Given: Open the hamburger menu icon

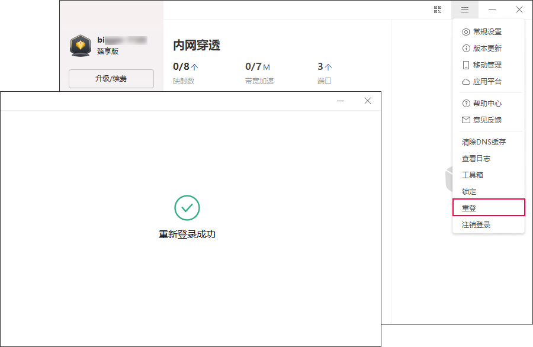Looking at the screenshot, I should click(465, 9).
